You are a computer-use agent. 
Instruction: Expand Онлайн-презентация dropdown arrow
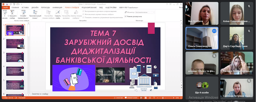[x=28, y=18]
